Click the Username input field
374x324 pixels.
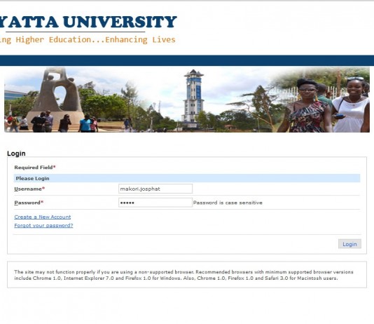[x=155, y=189]
